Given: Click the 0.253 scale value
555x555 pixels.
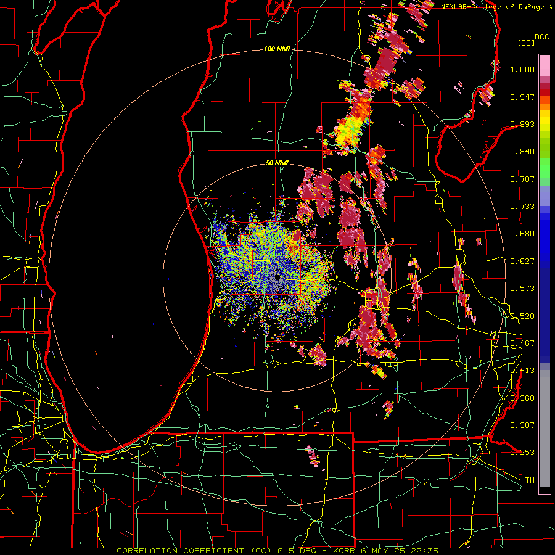Looking at the screenshot, I should pyautogui.click(x=522, y=453).
